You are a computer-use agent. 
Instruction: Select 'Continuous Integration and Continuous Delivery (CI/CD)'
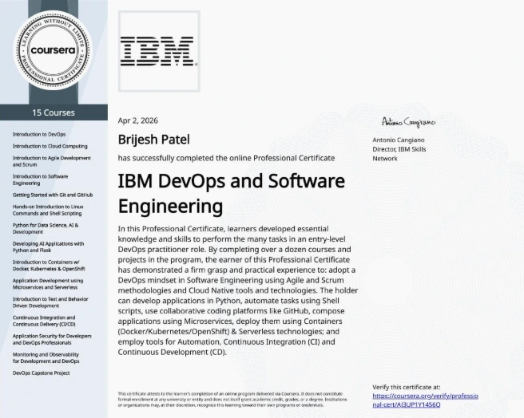pos(44,321)
